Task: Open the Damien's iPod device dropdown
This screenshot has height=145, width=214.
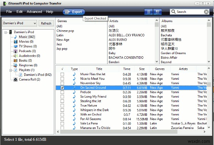Action: pos(20,23)
